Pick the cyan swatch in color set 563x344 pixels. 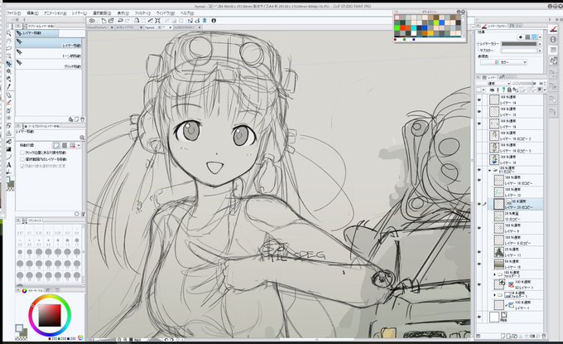pos(414,27)
